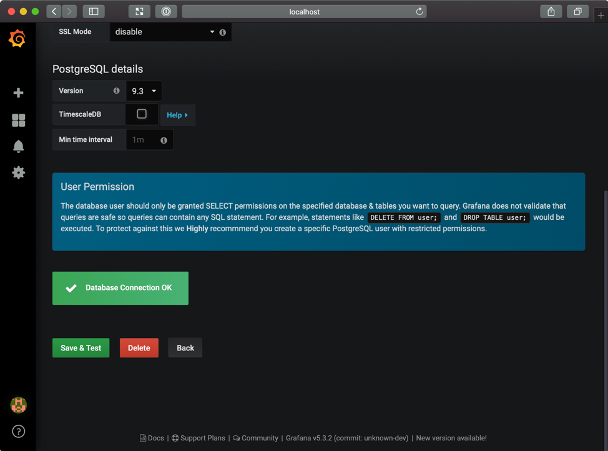Click the New version available link
The image size is (608, 451).
451,438
